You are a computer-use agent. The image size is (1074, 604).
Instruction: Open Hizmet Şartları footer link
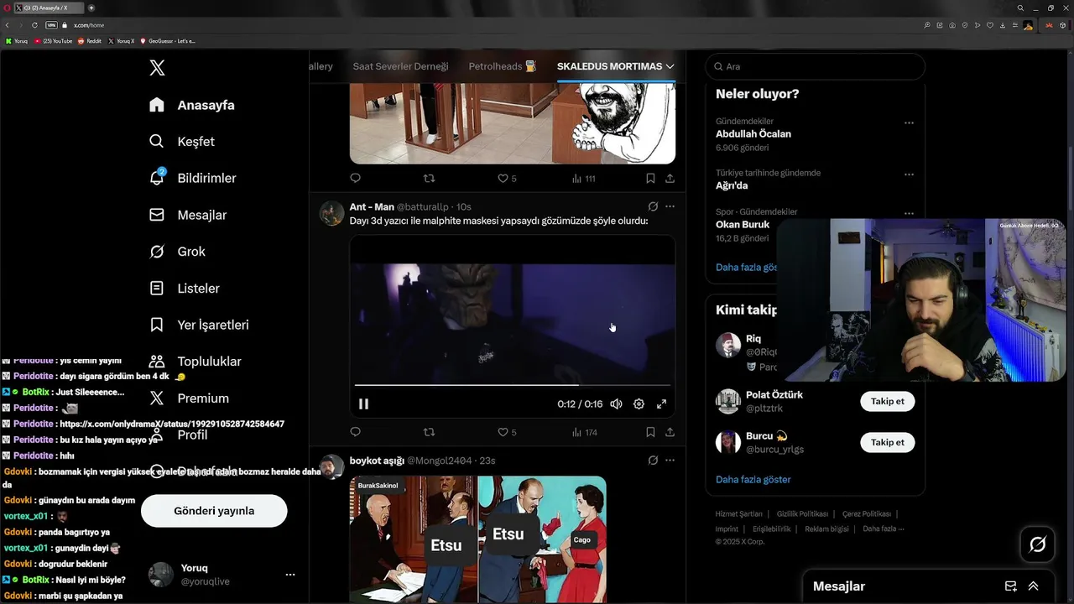click(738, 514)
